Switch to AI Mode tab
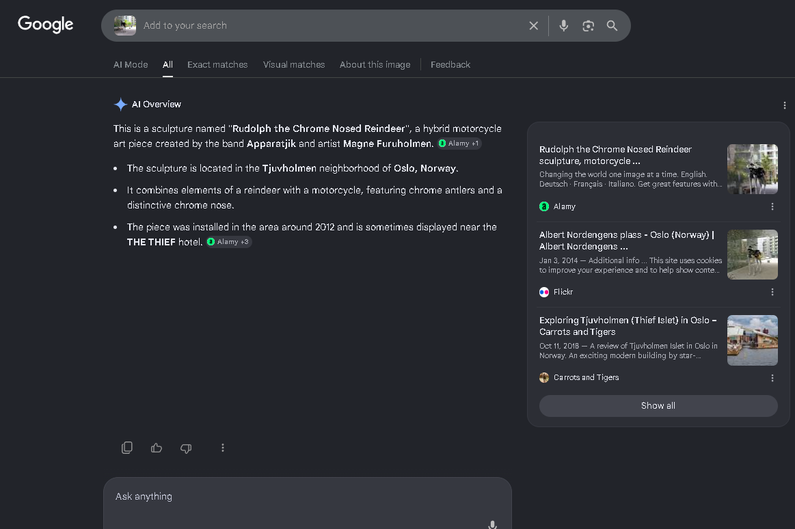This screenshot has height=529, width=795. click(x=131, y=65)
